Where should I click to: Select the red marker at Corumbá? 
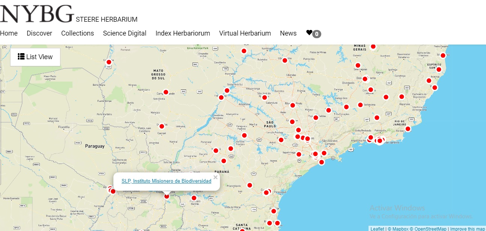click(109, 62)
